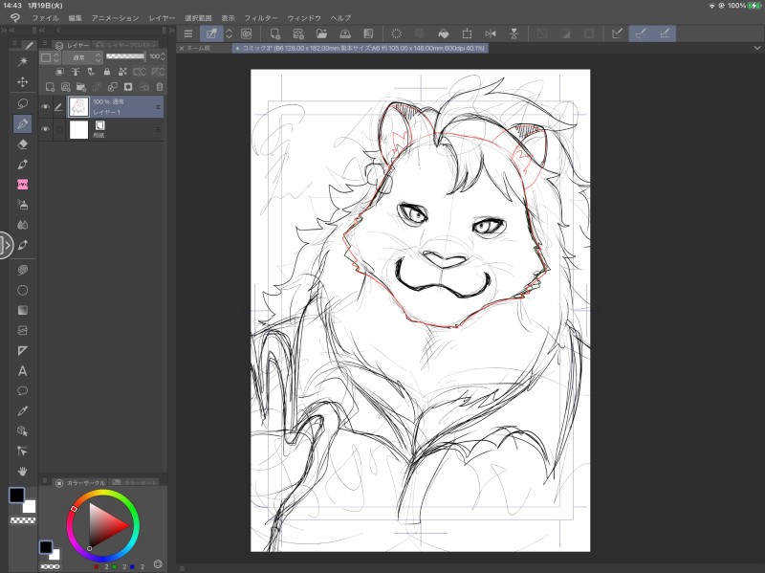Select the Hand pan tool
Viewport: 765px width, 573px height.
point(22,472)
